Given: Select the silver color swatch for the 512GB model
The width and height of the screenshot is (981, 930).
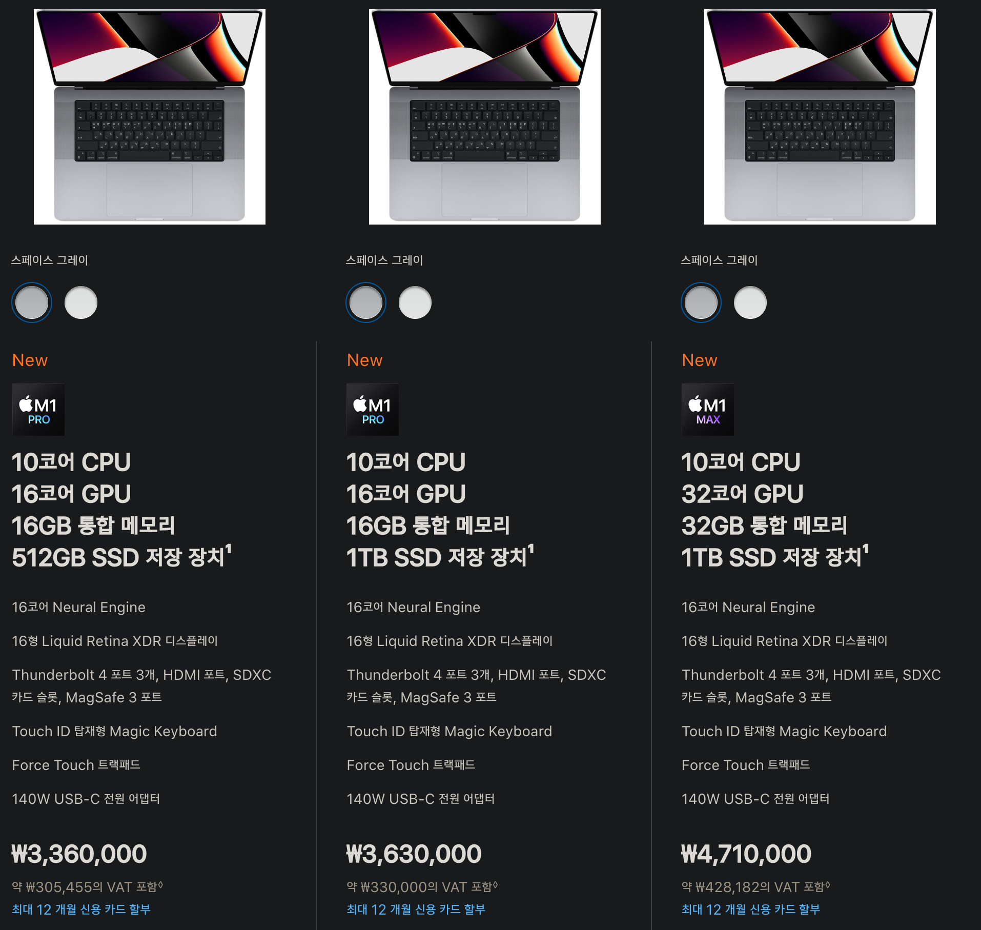Looking at the screenshot, I should (x=81, y=302).
